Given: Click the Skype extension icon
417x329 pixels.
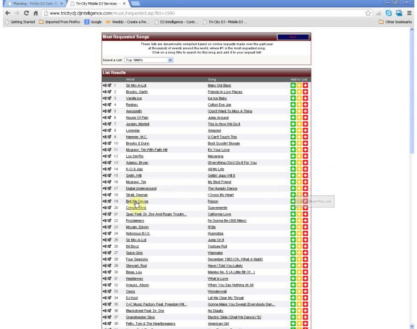Looking at the screenshot, I should coord(389,13).
